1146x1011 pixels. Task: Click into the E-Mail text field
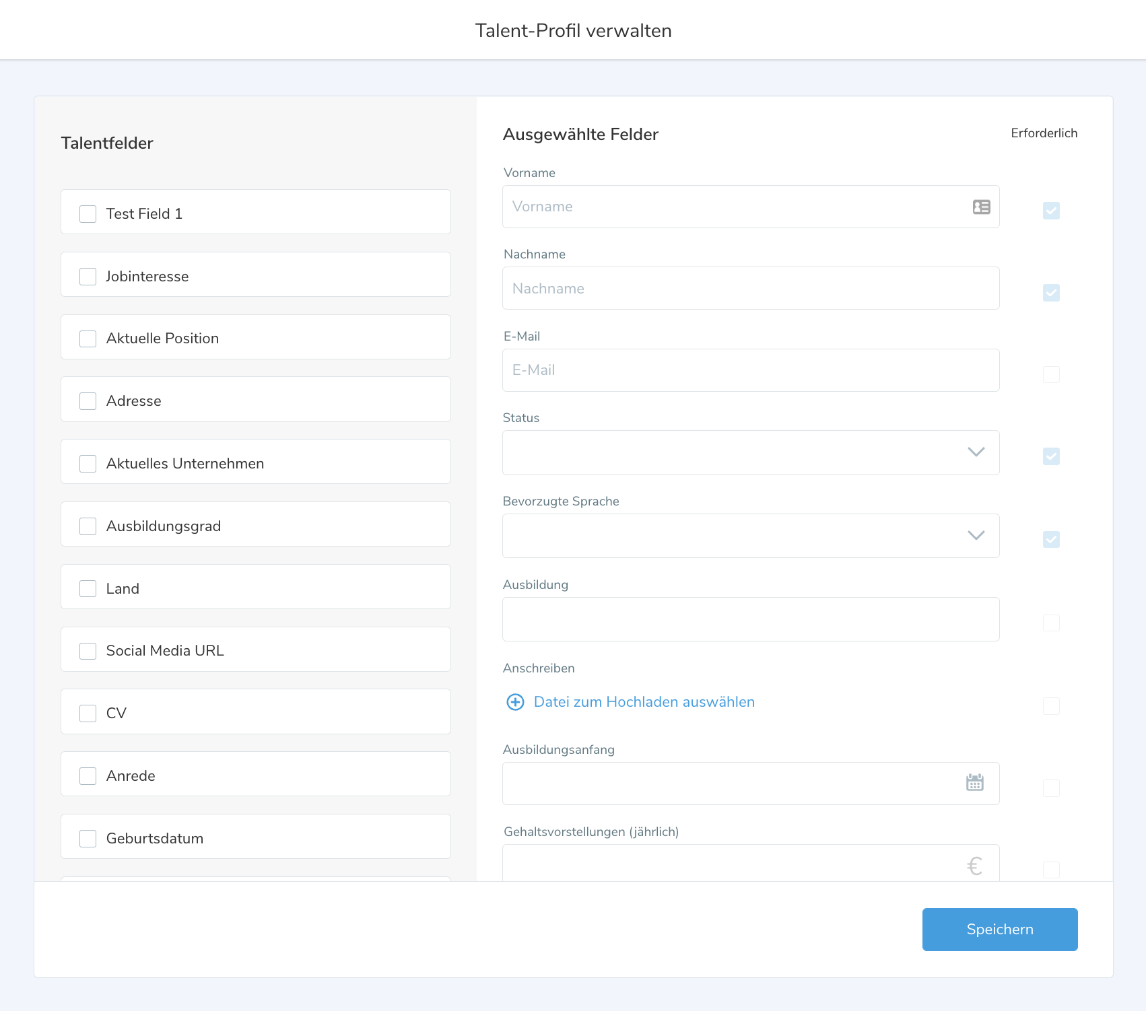point(750,370)
